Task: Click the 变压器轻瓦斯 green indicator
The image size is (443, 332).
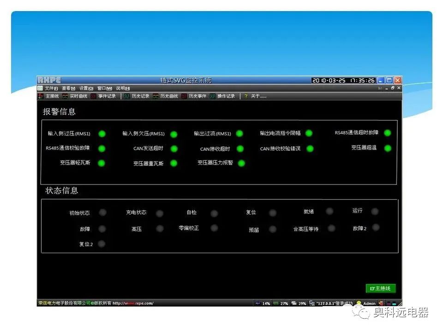Action: click(x=102, y=163)
